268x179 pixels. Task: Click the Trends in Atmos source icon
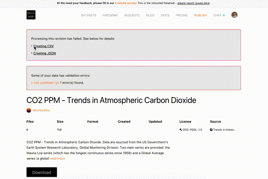pyautogui.click(x=211, y=130)
